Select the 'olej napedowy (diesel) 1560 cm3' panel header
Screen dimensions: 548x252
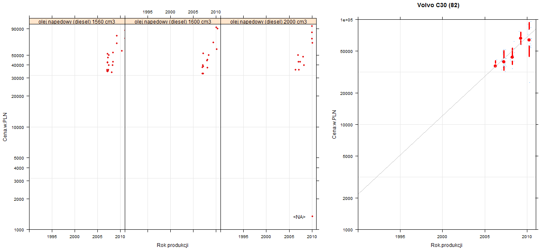click(77, 21)
